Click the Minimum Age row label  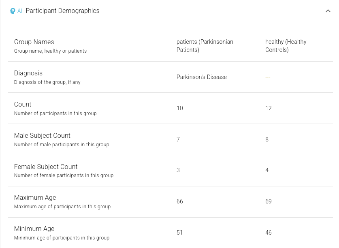(34, 229)
